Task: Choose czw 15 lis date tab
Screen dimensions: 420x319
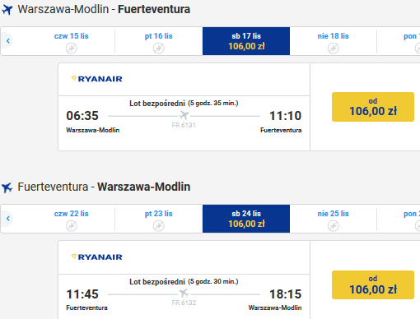Action: pyautogui.click(x=72, y=41)
